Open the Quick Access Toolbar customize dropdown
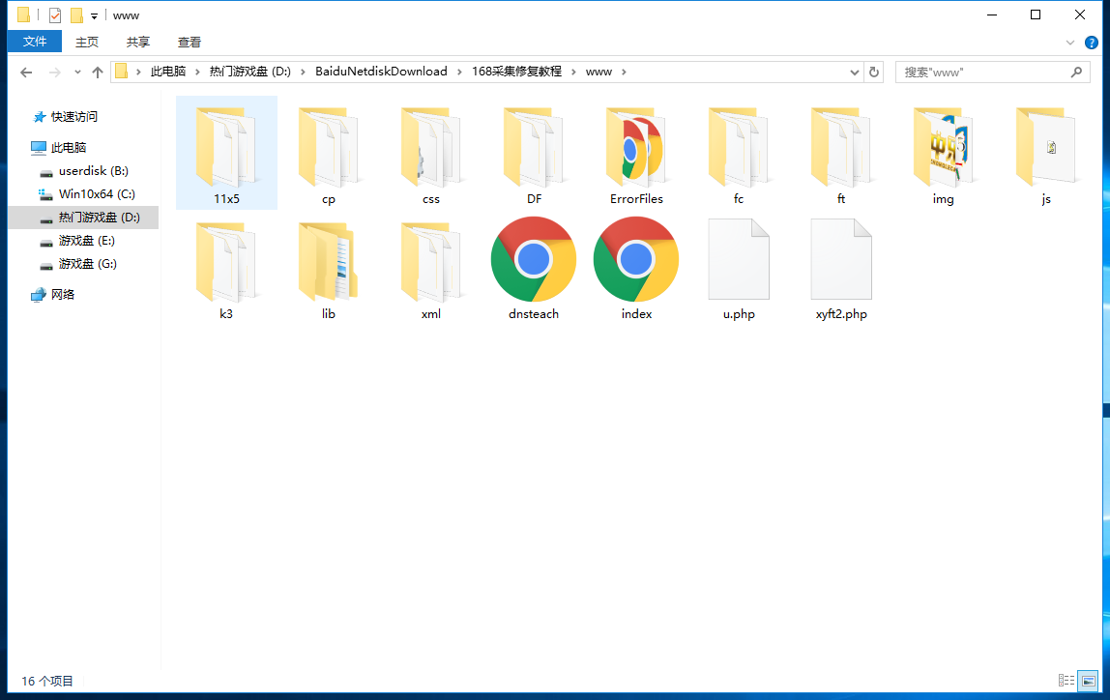The width and height of the screenshot is (1110, 700). click(x=94, y=15)
